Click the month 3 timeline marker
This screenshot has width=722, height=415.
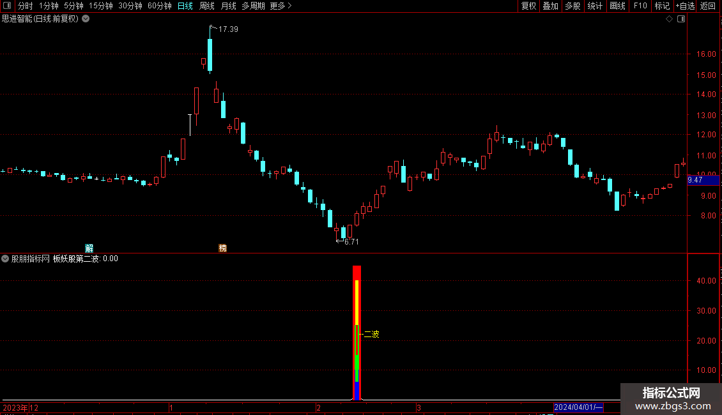point(419,407)
